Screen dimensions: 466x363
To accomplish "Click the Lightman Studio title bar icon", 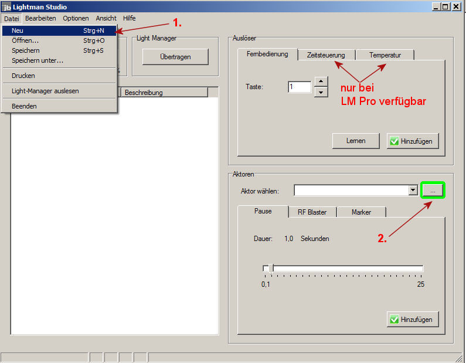I will point(6,7).
